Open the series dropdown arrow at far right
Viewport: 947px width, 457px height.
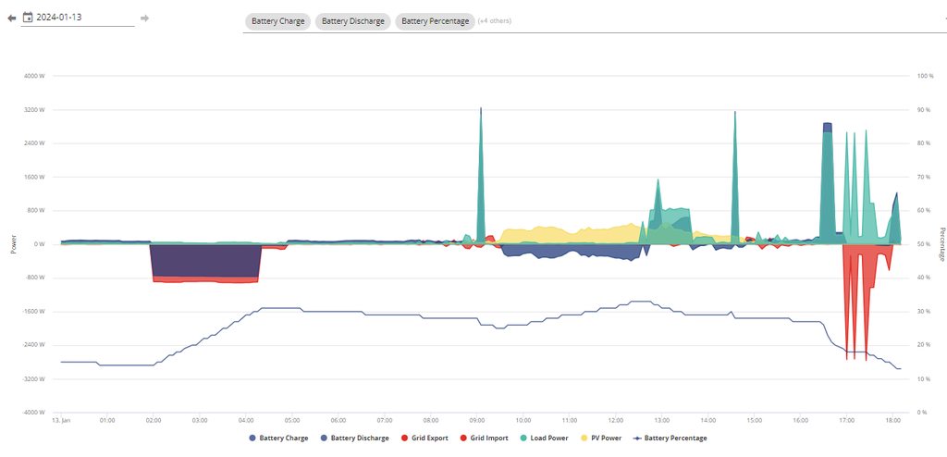click(x=943, y=20)
